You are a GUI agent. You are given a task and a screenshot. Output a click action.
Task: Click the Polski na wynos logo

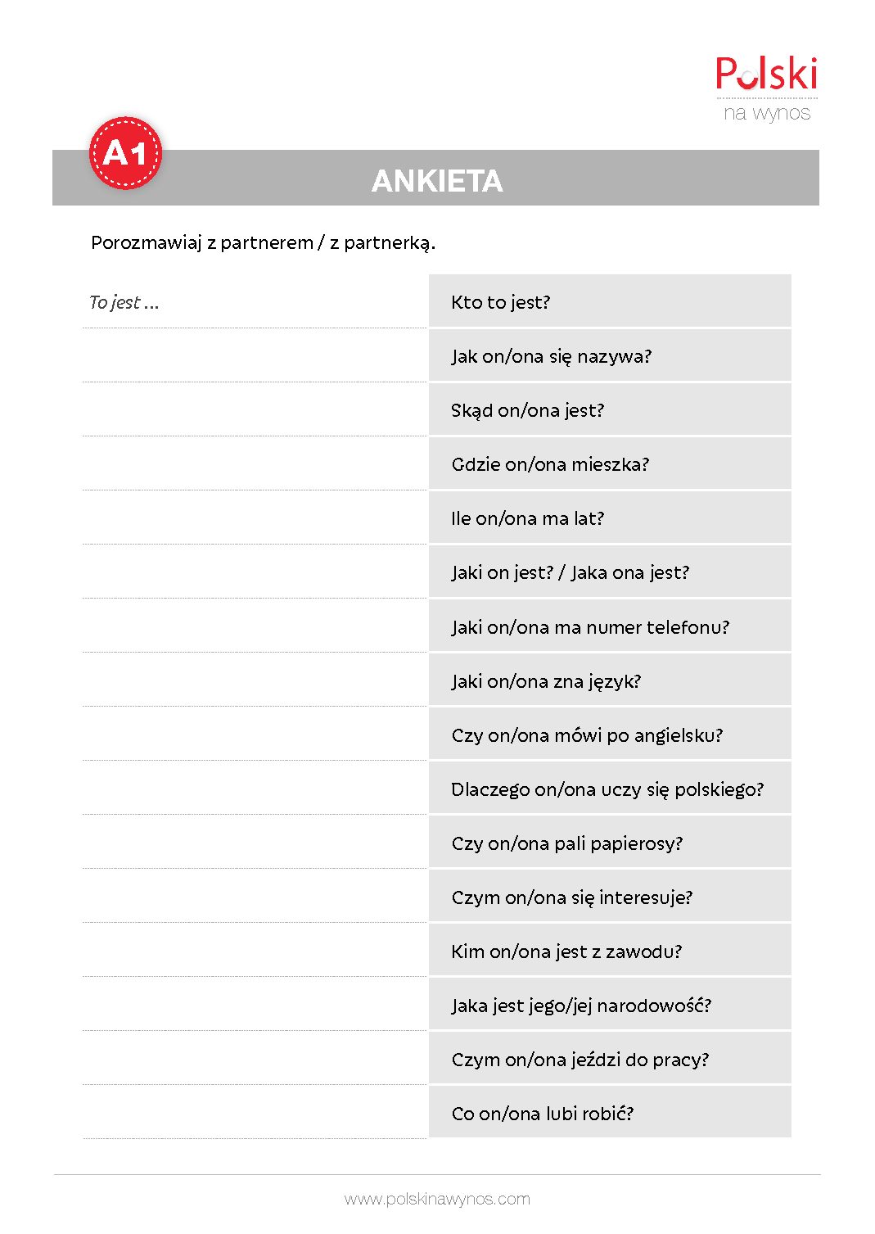(767, 89)
